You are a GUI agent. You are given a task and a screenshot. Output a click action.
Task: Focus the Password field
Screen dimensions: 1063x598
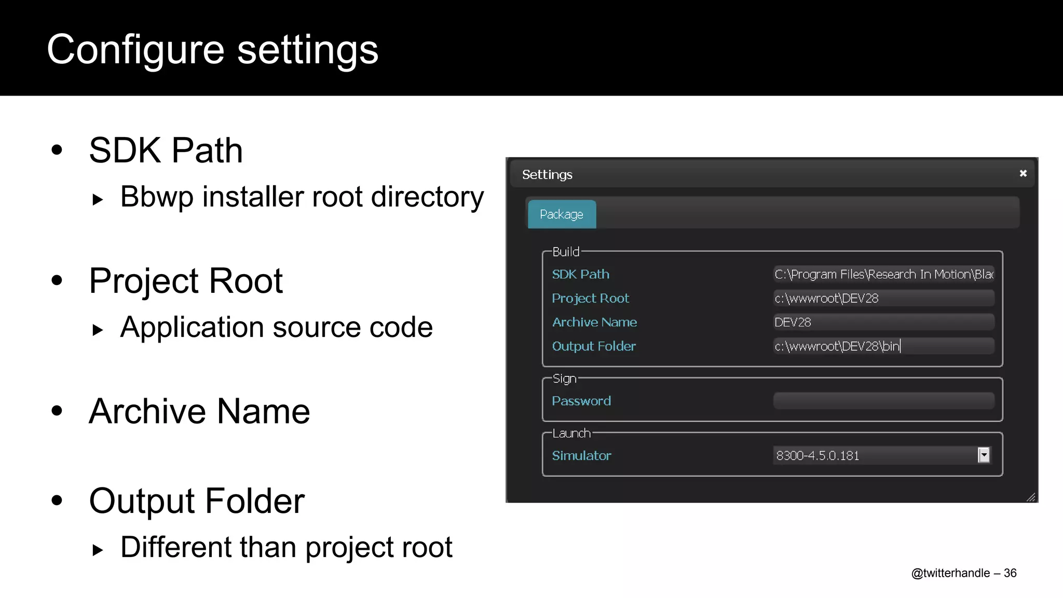pos(883,401)
